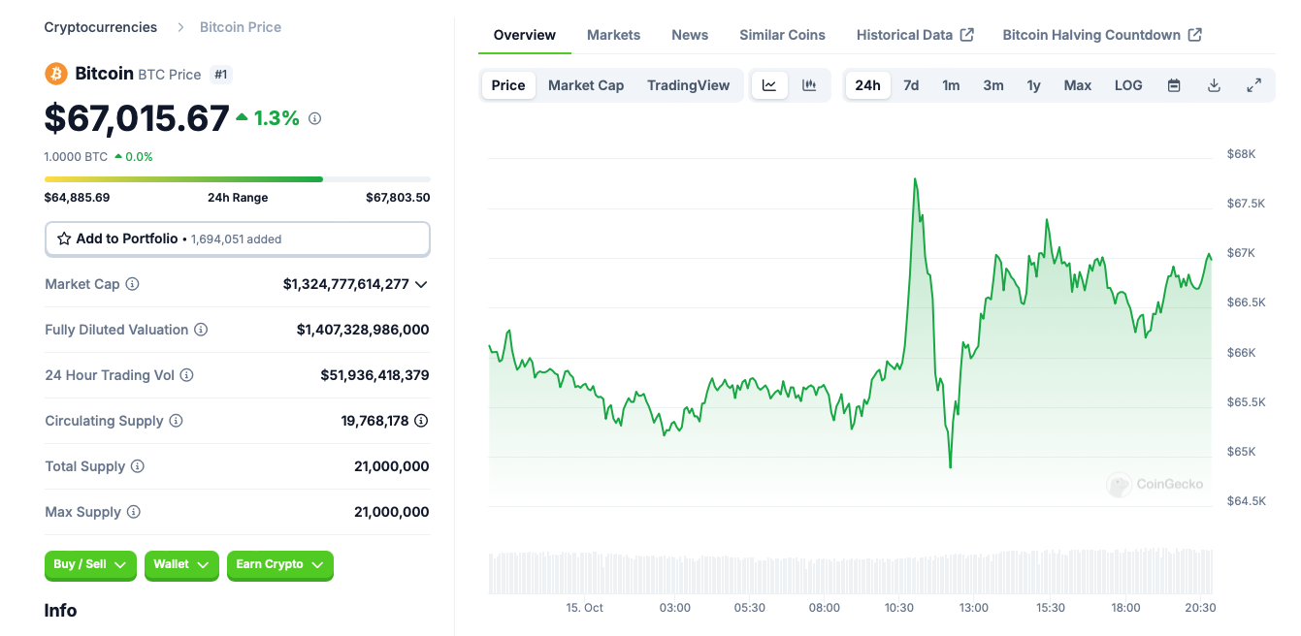Switch chart view to Market Cap
The width and height of the screenshot is (1301, 636).
pyautogui.click(x=586, y=84)
